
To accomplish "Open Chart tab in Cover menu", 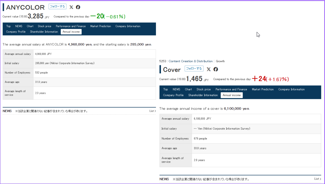I will [188, 89].
